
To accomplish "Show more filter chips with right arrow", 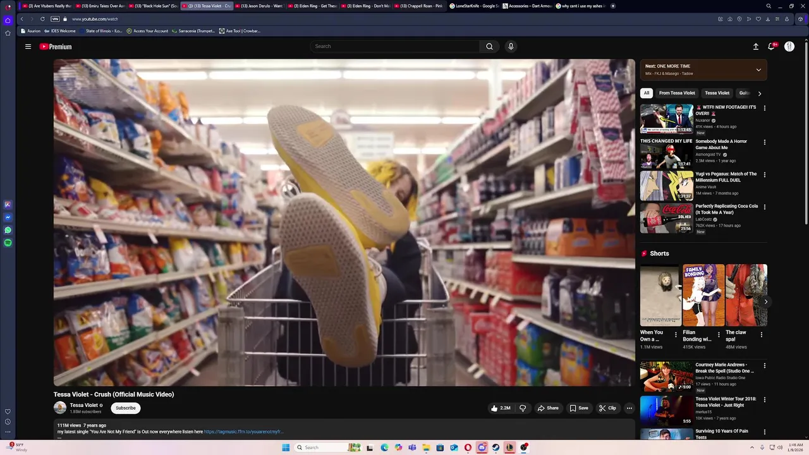I will click(x=760, y=94).
